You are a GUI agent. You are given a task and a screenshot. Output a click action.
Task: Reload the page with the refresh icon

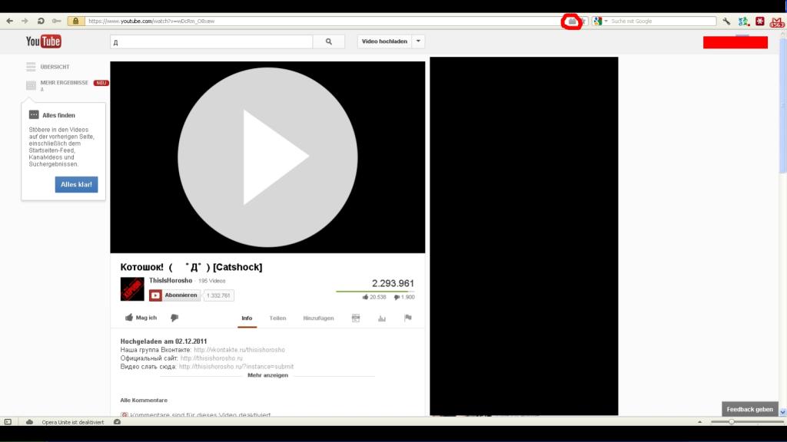(41, 21)
